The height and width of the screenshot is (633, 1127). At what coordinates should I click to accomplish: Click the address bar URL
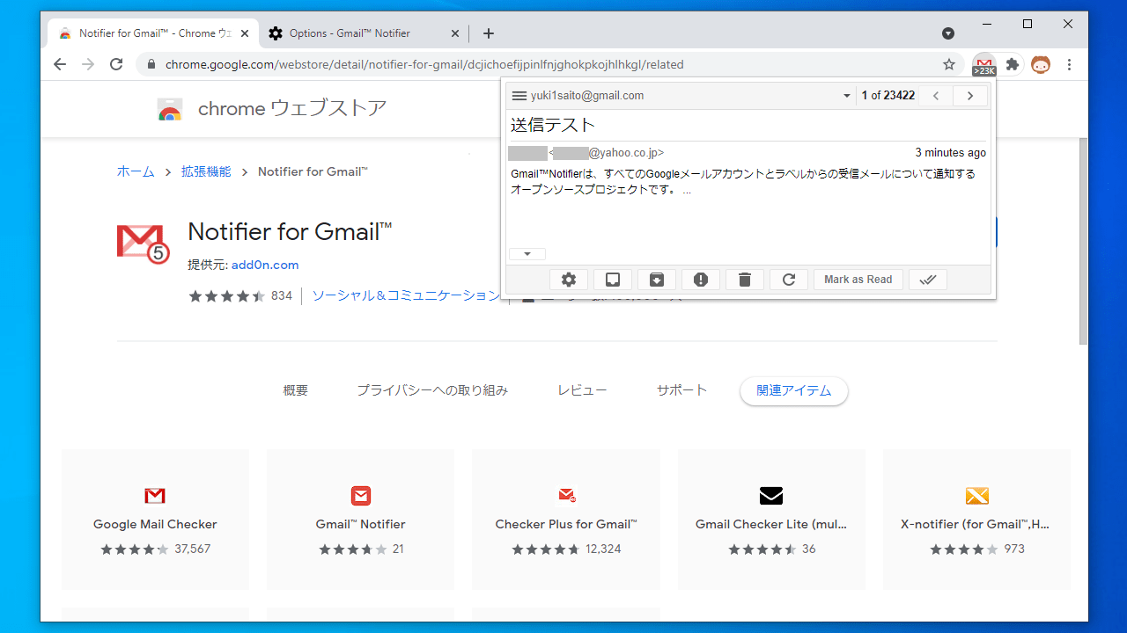pyautogui.click(x=424, y=65)
